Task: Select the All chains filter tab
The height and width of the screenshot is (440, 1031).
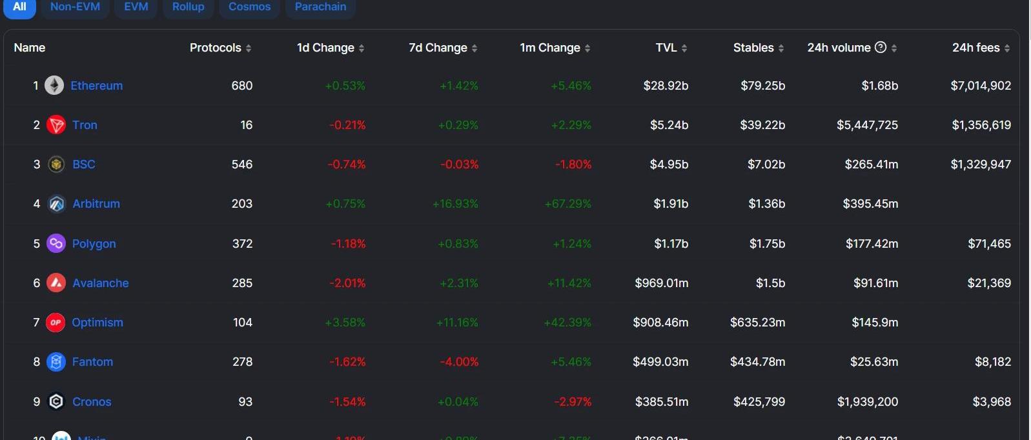Action: click(x=19, y=7)
